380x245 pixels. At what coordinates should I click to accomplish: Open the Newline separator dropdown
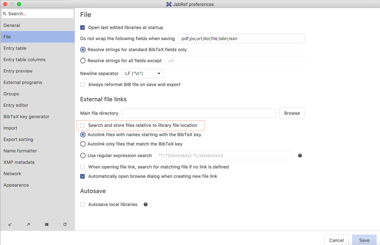tap(142, 73)
